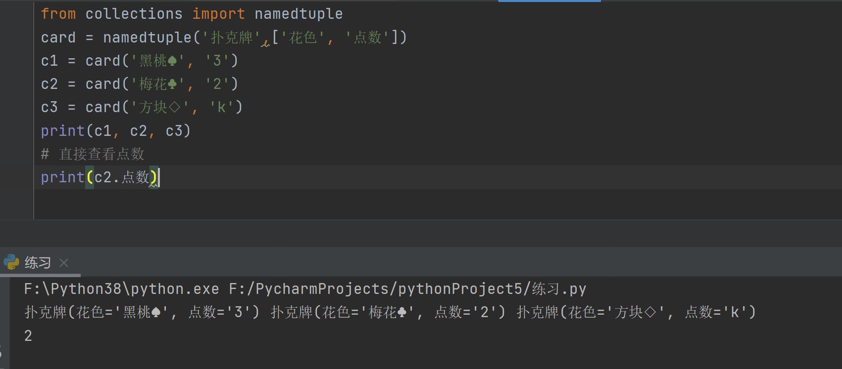Image resolution: width=842 pixels, height=369 pixels.
Task: Click the print(c1, c2, c3) statement
Action: [115, 131]
